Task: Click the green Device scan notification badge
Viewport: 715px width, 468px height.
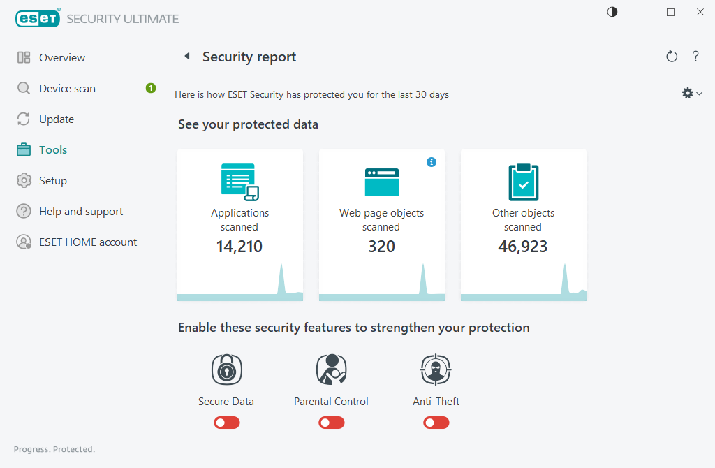Action: 151,88
